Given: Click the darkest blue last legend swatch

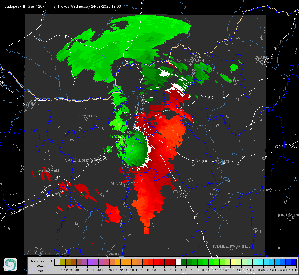Looking at the screenshot, I should [294, 262].
